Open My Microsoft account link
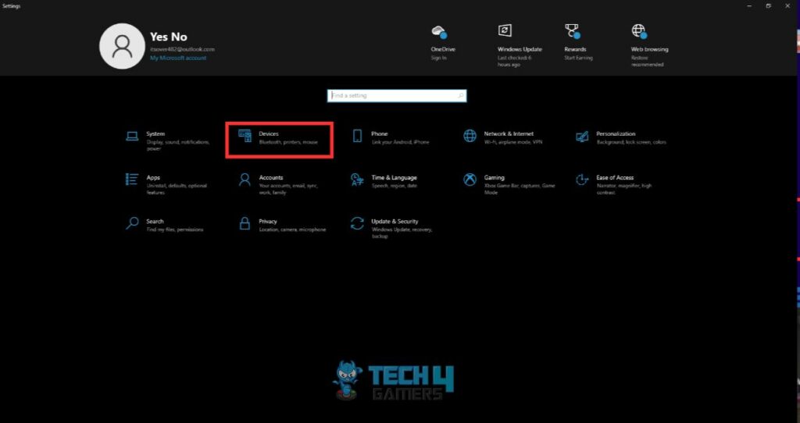 178,58
